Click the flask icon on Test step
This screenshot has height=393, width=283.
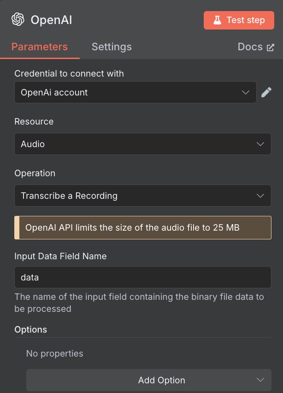[x=217, y=20]
